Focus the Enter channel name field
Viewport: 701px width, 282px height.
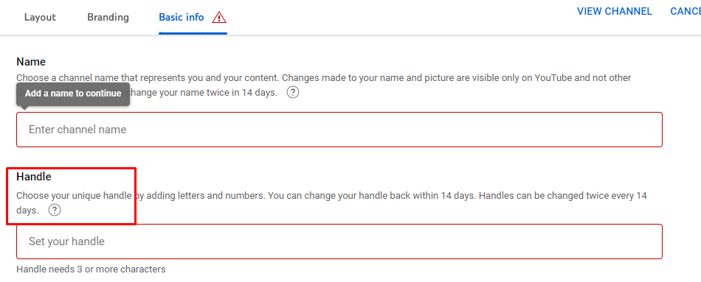tap(339, 130)
